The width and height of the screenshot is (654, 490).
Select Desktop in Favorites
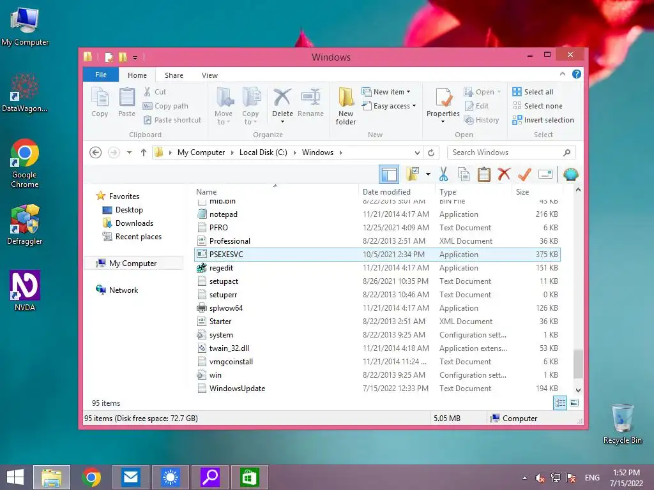(x=129, y=209)
